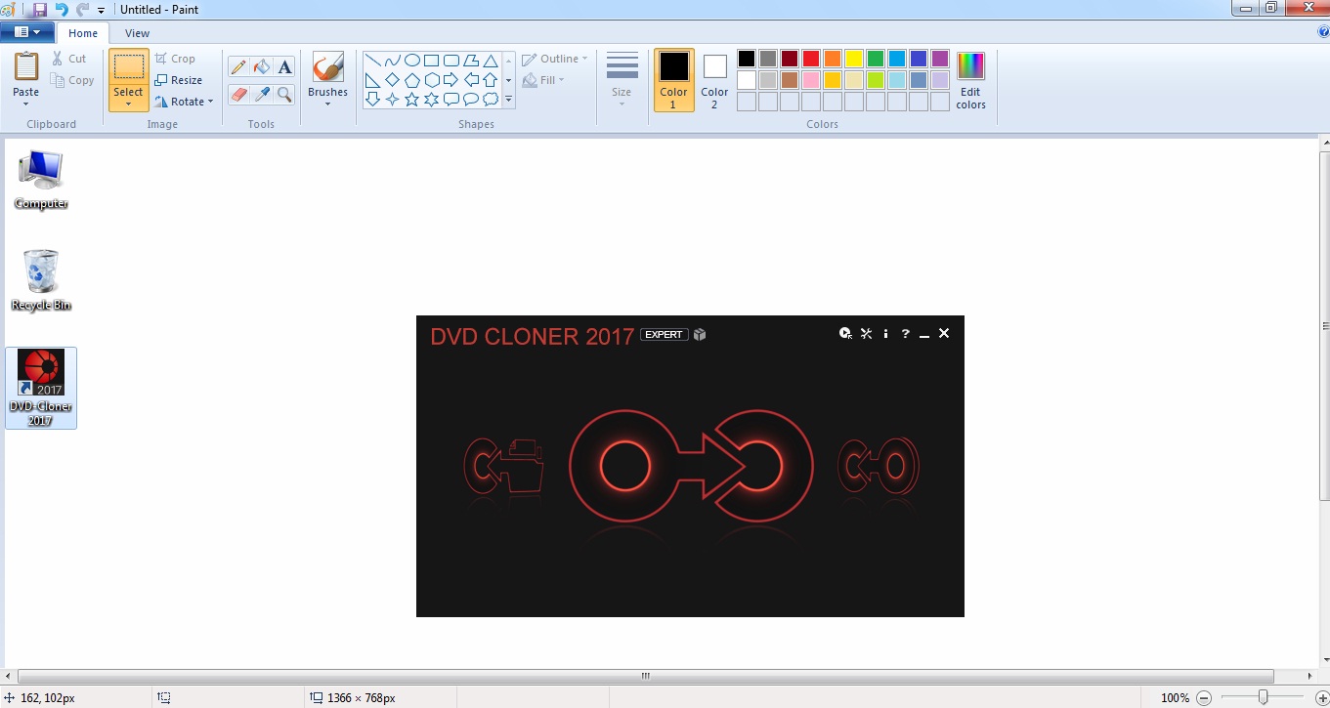Viewport: 1330px width, 708px height.
Task: Click the Paste clipboard button
Action: point(26,67)
